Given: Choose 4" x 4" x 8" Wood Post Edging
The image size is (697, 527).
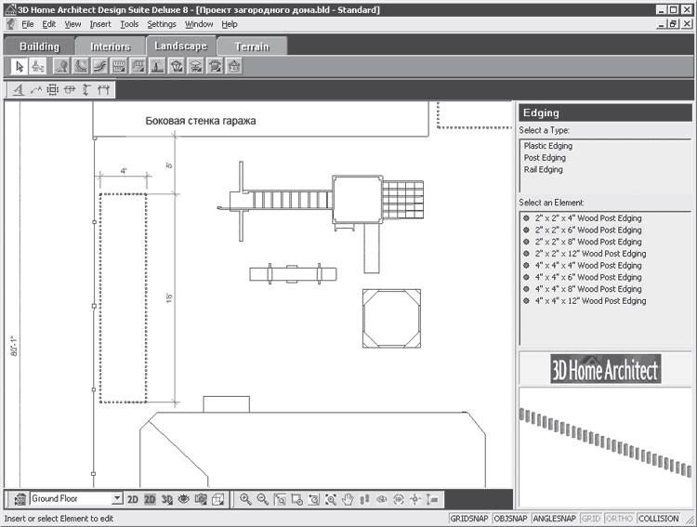Looking at the screenshot, I should (x=587, y=289).
